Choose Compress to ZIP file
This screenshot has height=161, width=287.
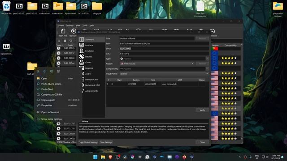click(x=58, y=94)
